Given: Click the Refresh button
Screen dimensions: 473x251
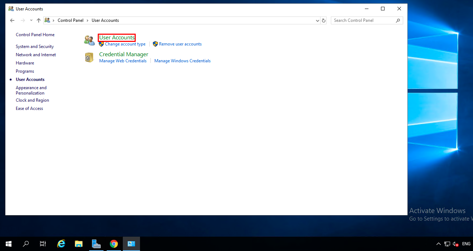Looking at the screenshot, I should pyautogui.click(x=324, y=20).
